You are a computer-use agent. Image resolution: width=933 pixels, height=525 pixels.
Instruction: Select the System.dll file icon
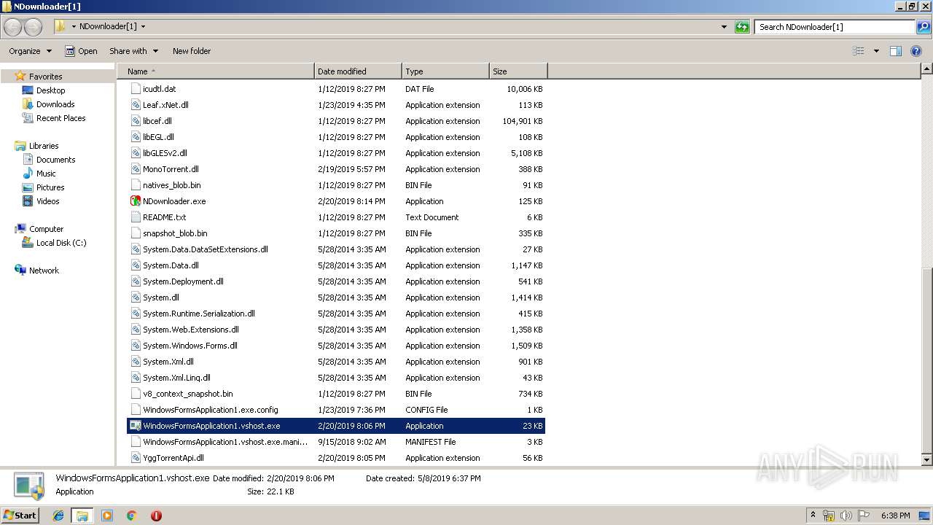coord(136,297)
